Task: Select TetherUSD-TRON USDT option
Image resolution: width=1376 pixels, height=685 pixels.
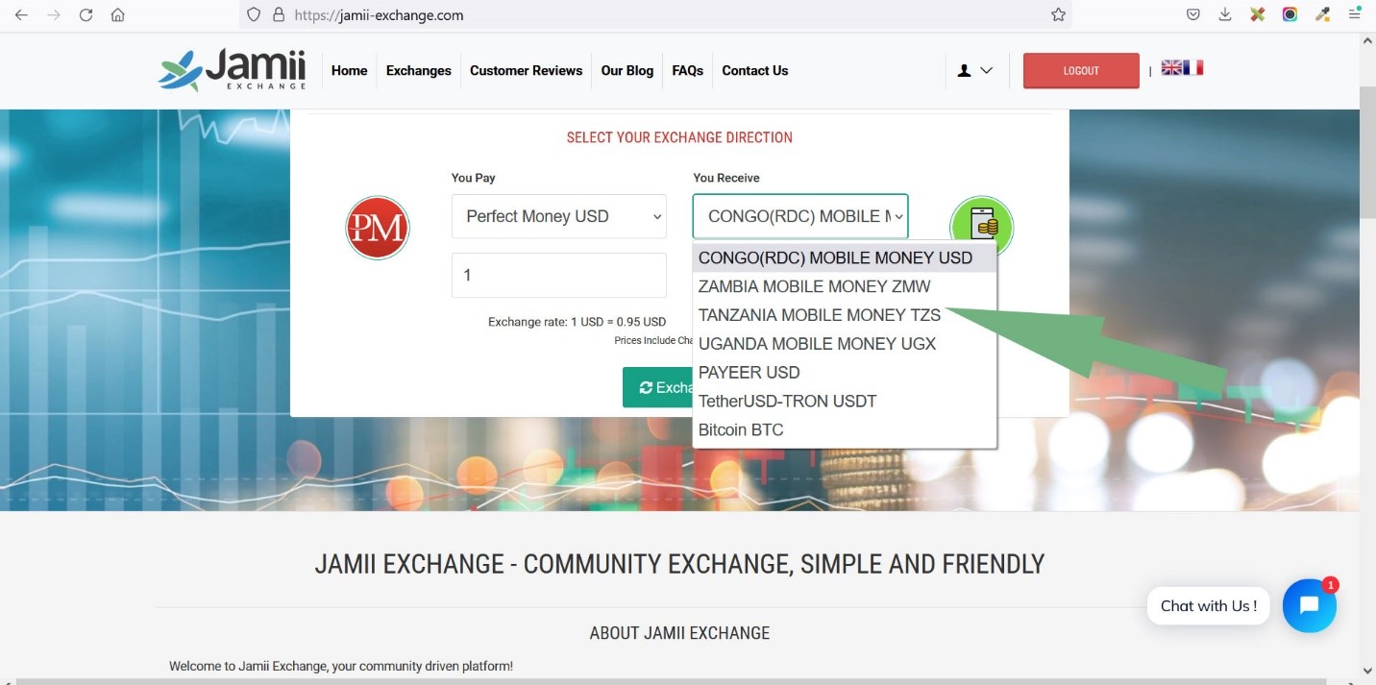Action: [x=845, y=402]
